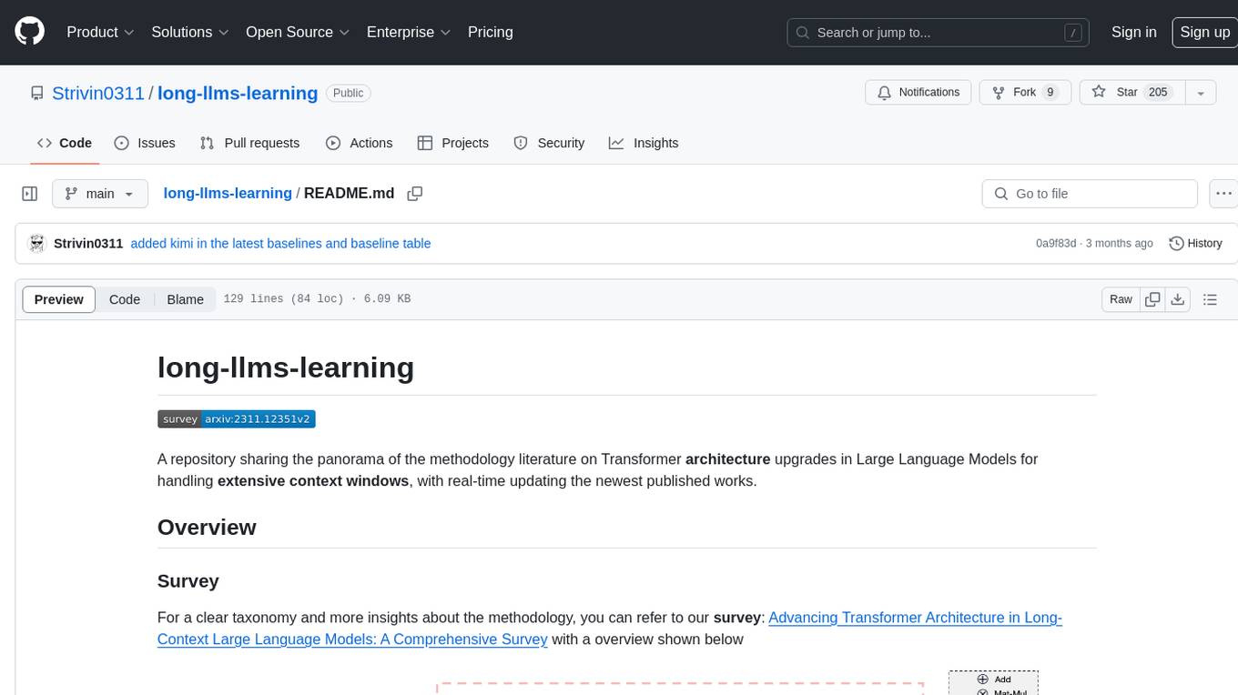Image resolution: width=1238 pixels, height=695 pixels.
Task: Star the repository
Action: pos(1131,93)
